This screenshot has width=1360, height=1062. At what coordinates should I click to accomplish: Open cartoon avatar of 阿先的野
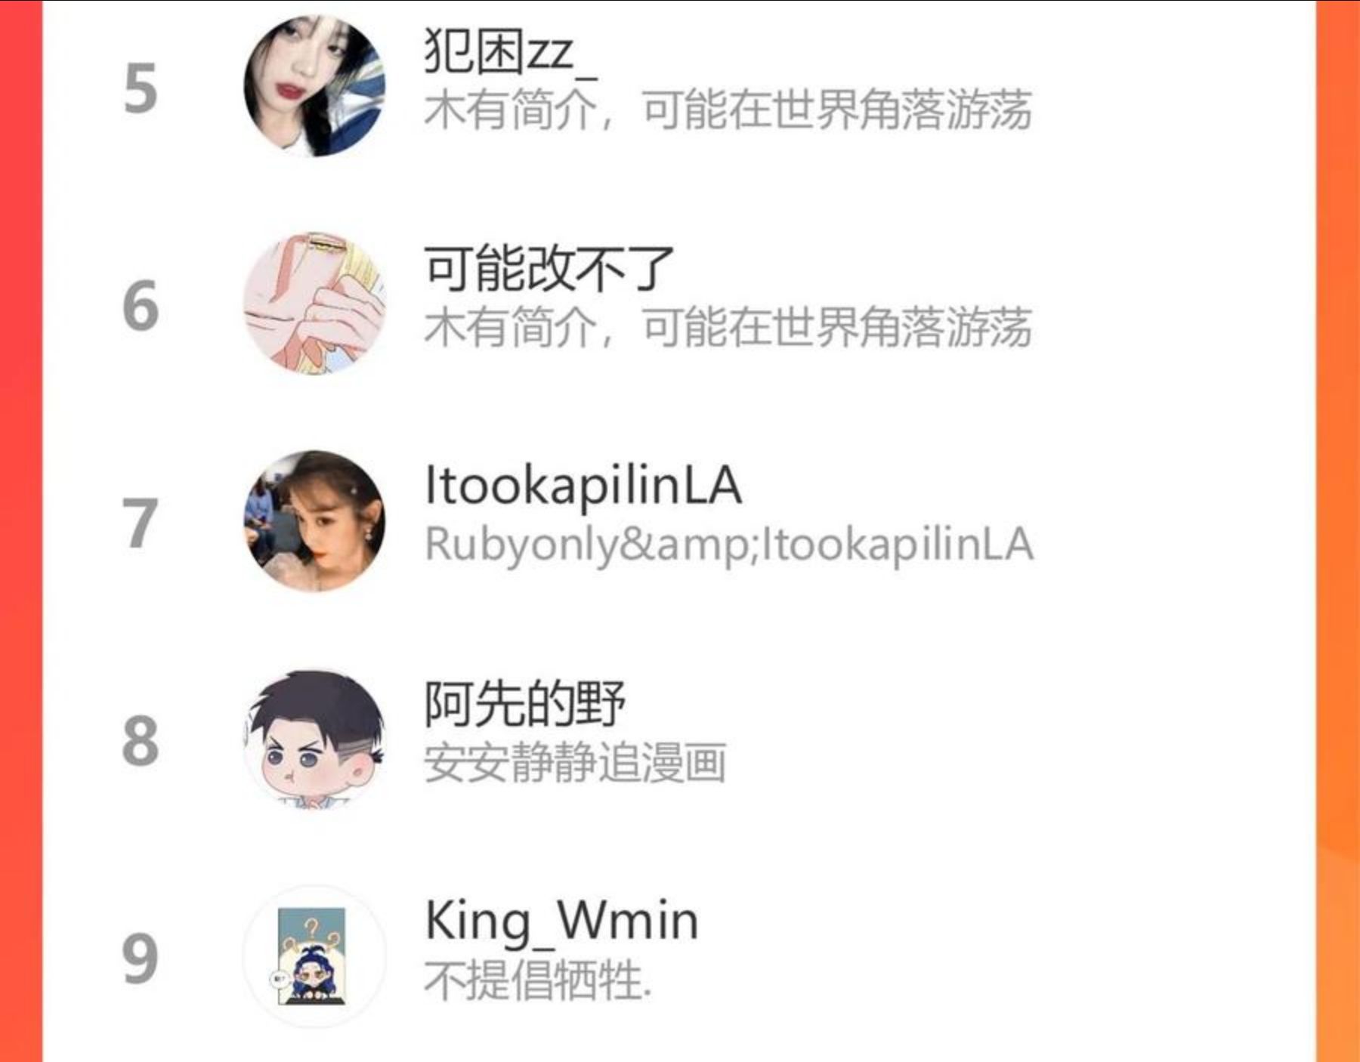[x=314, y=738]
